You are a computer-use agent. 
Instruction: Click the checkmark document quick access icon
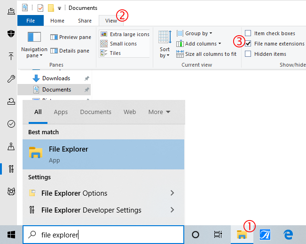40,8
